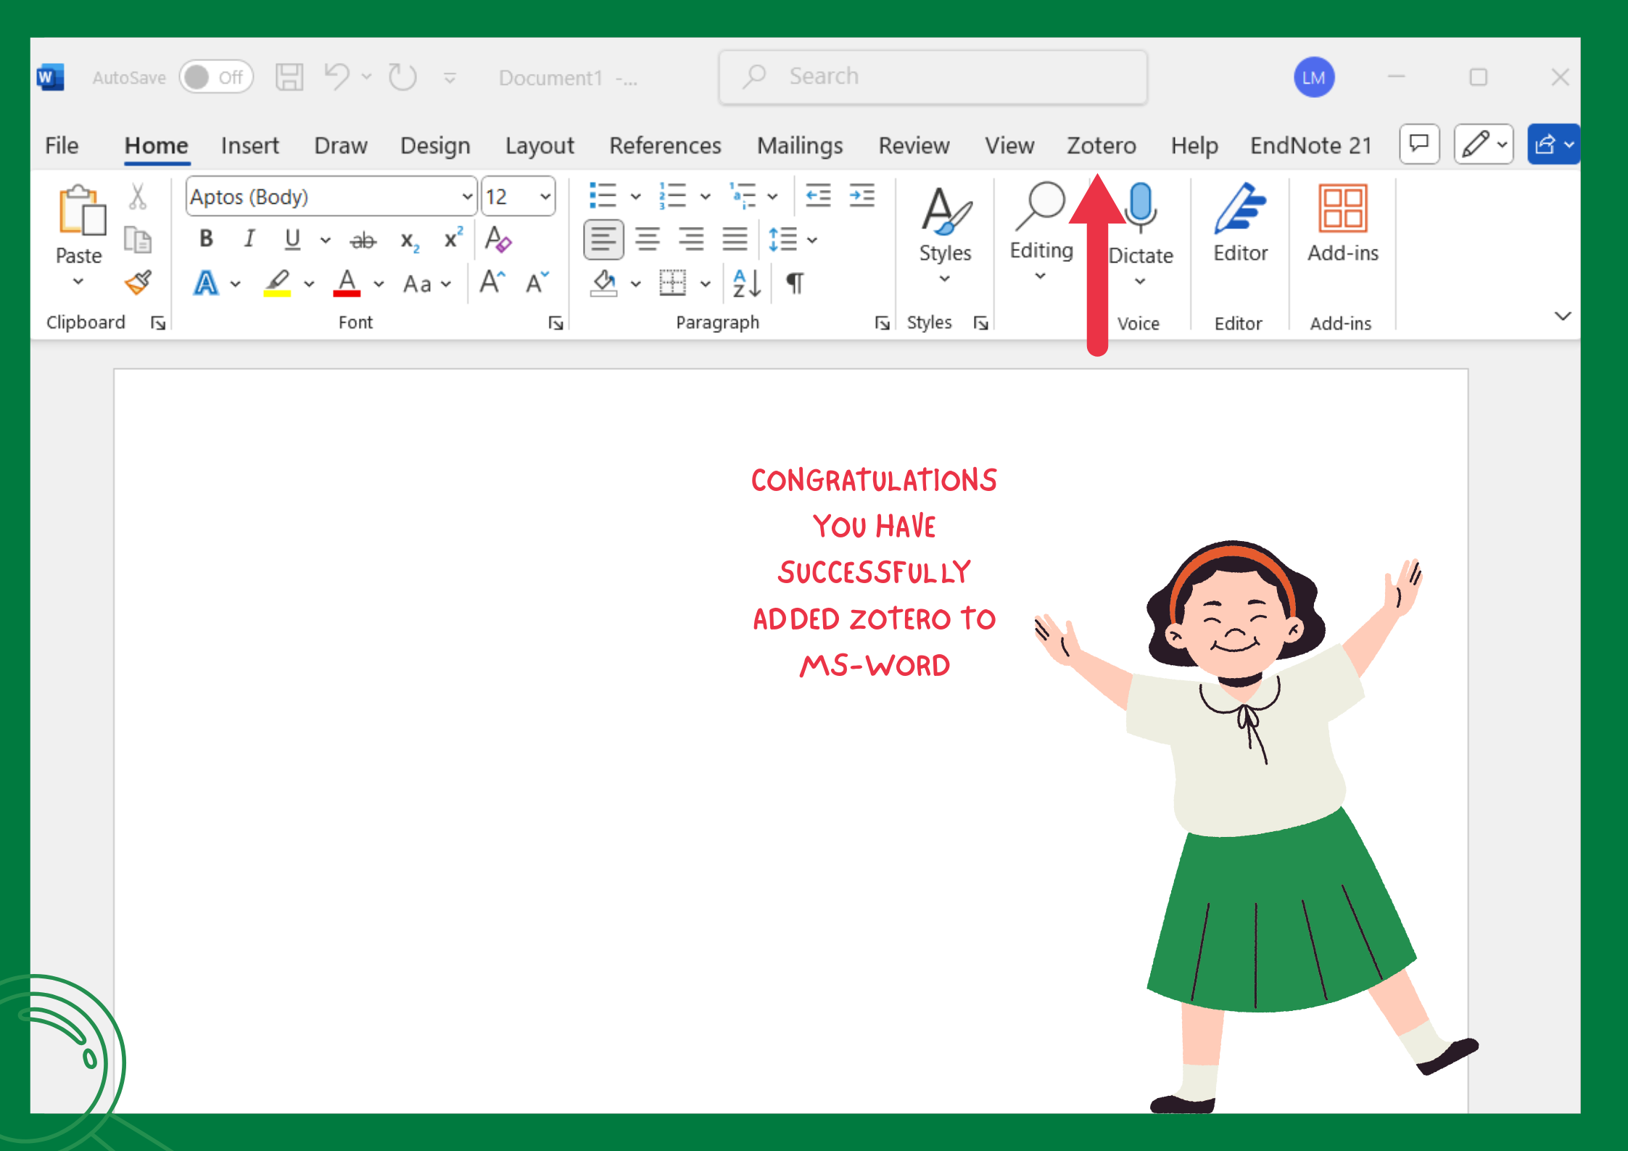The height and width of the screenshot is (1151, 1628).
Task: Decrease paragraph indent
Action: pos(818,196)
